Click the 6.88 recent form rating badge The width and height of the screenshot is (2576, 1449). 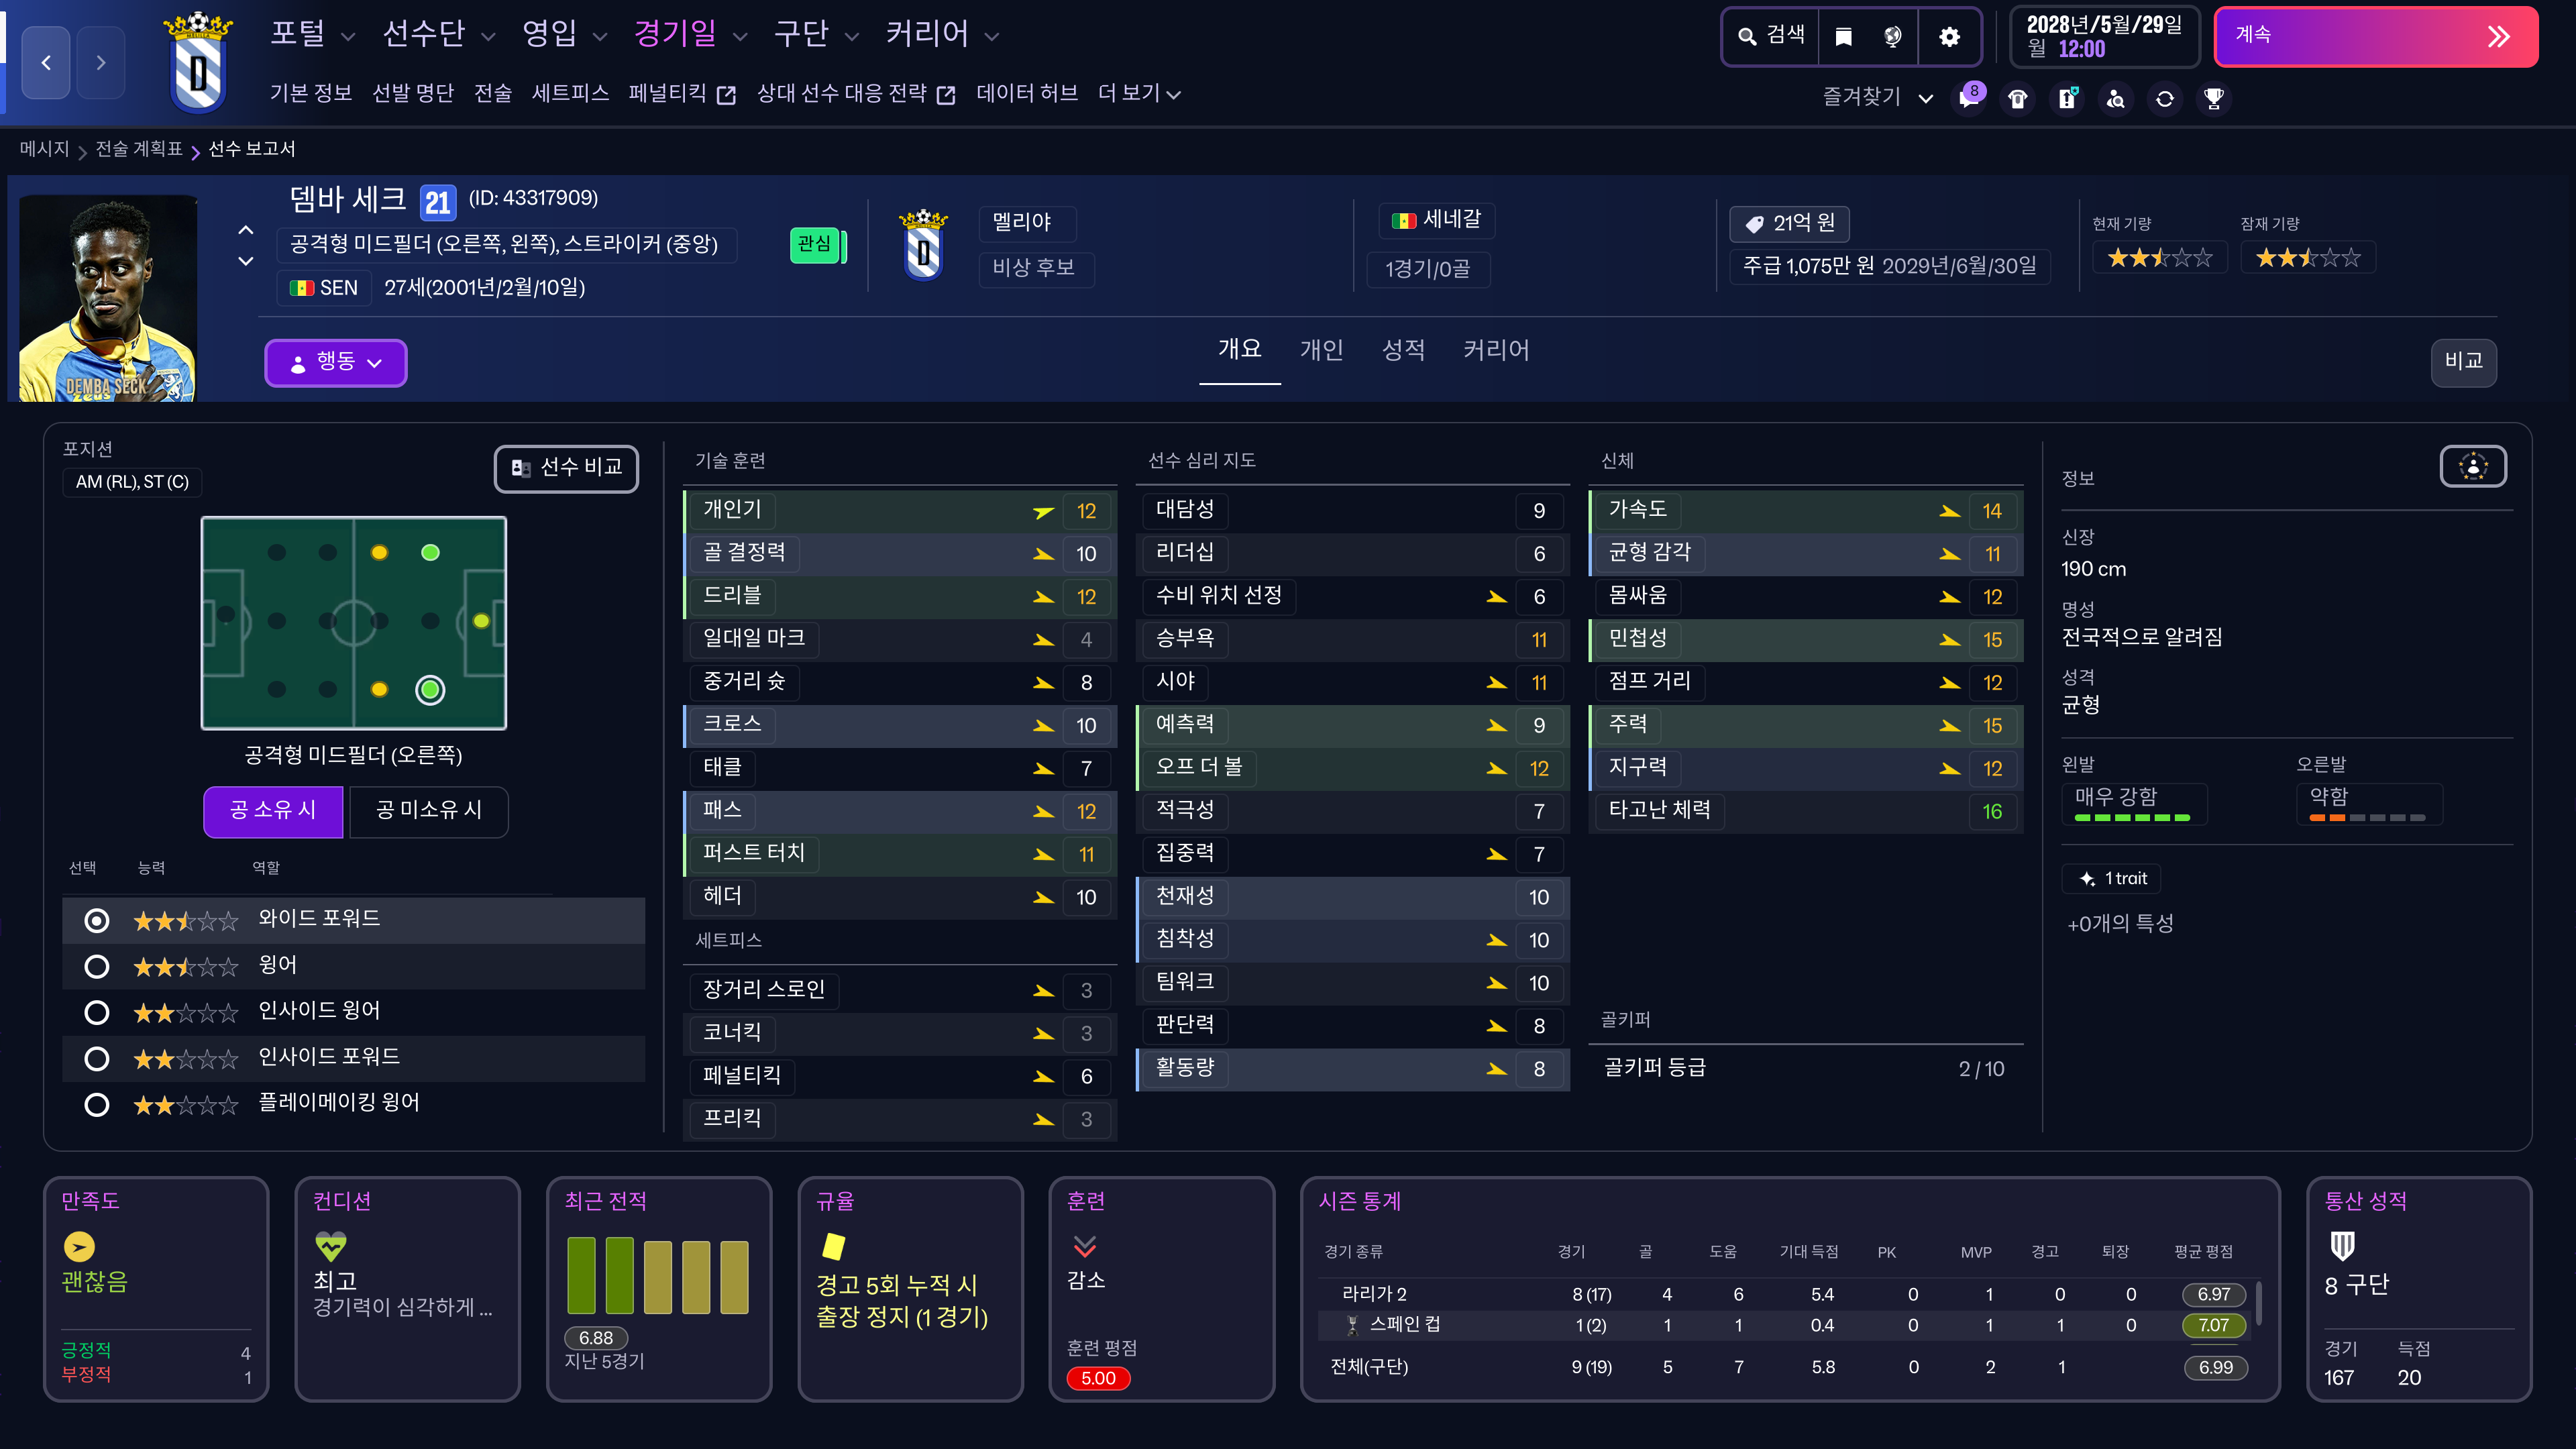click(x=596, y=1337)
